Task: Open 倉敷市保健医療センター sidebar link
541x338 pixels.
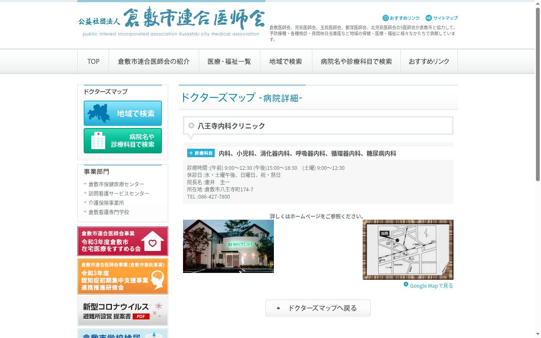Action: click(x=116, y=184)
